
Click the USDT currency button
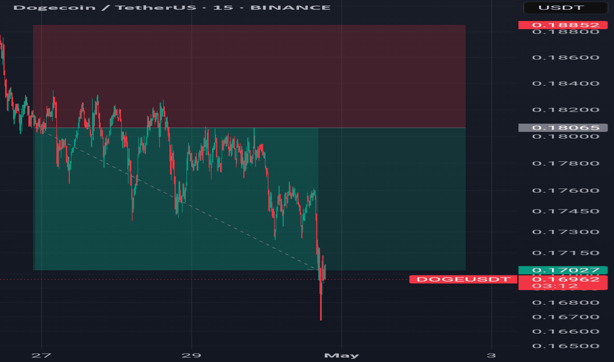[565, 7]
